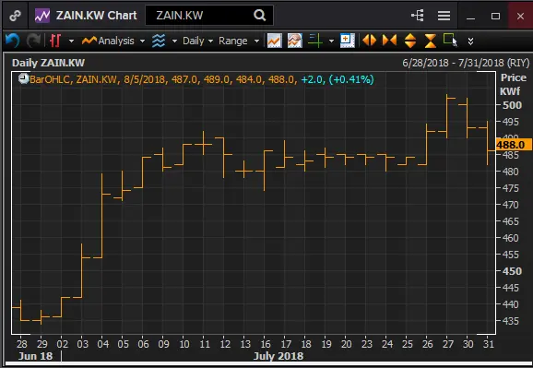Click the blue undo arrow
Viewport: 533px width, 368px height.
(13, 41)
